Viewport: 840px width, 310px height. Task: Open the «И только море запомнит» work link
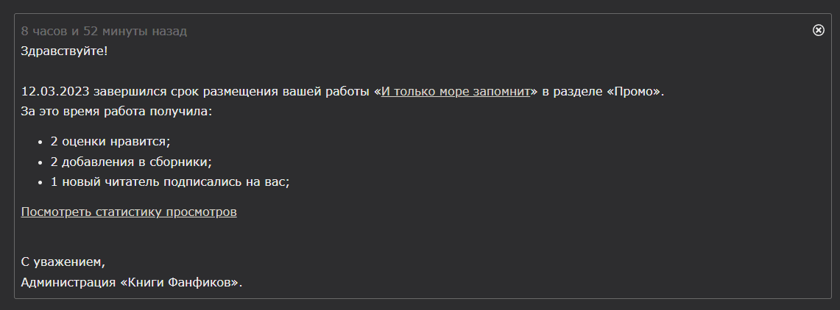point(456,91)
